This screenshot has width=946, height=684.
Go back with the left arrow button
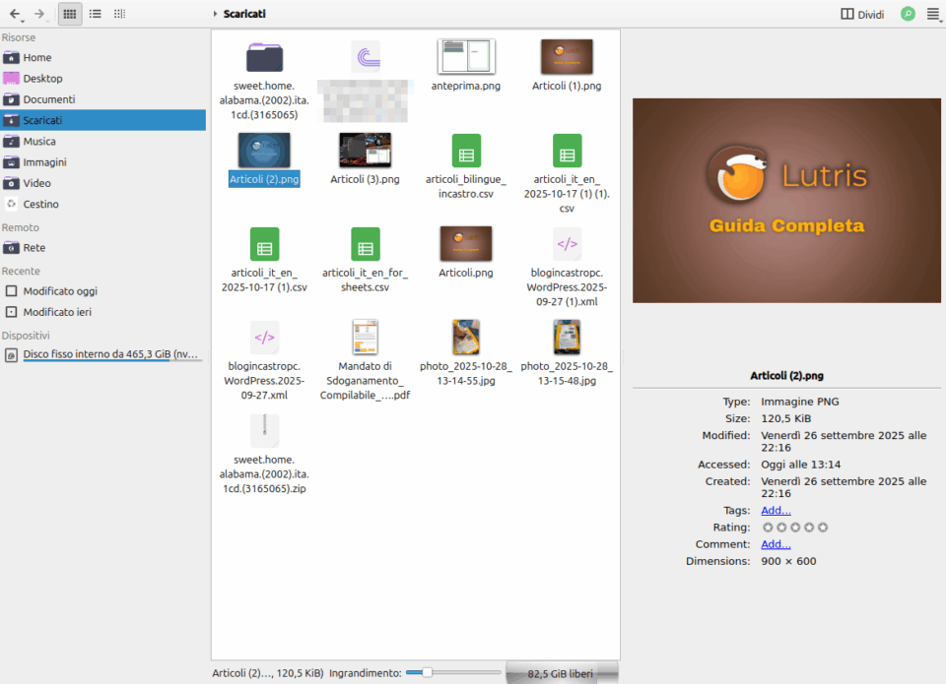[15, 13]
